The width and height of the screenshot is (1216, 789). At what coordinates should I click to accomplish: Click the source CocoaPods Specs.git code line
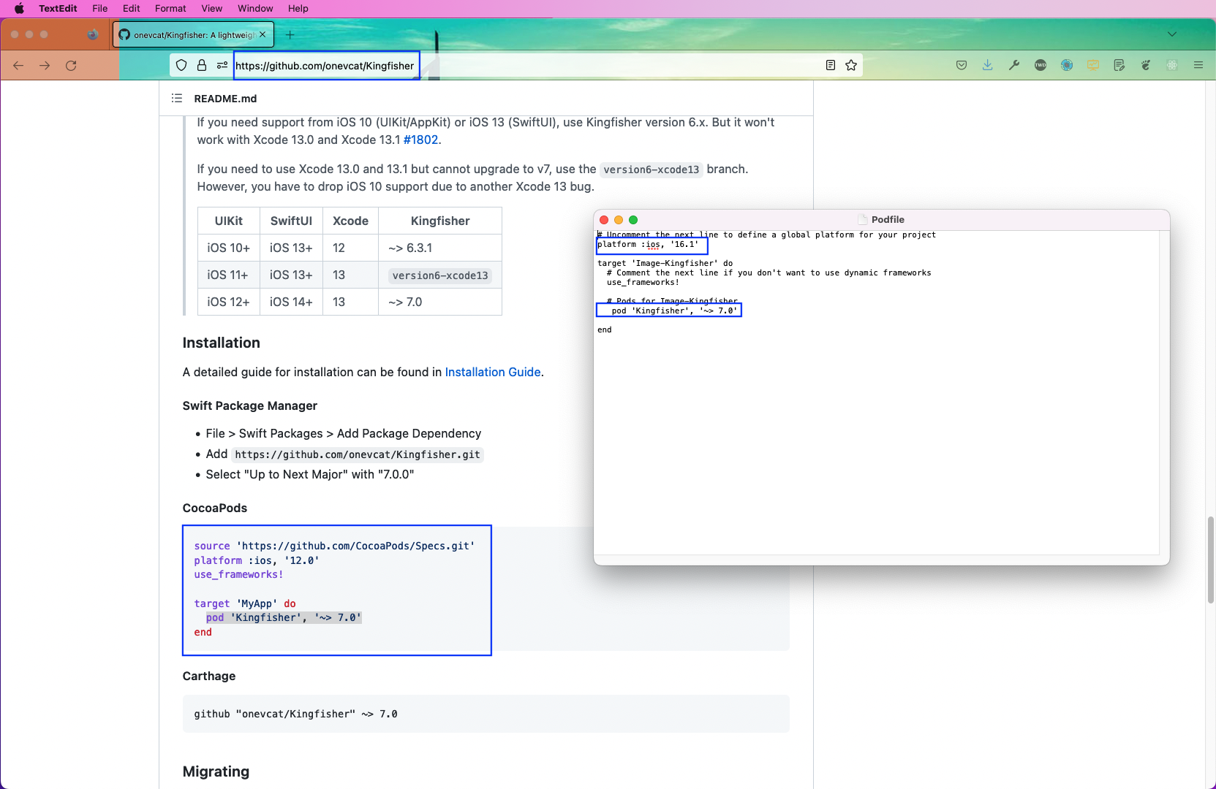click(334, 546)
